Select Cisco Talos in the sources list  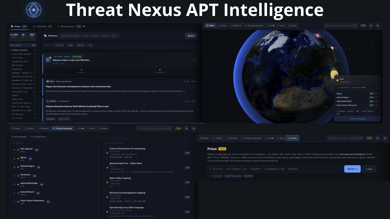pyautogui.click(x=23, y=58)
